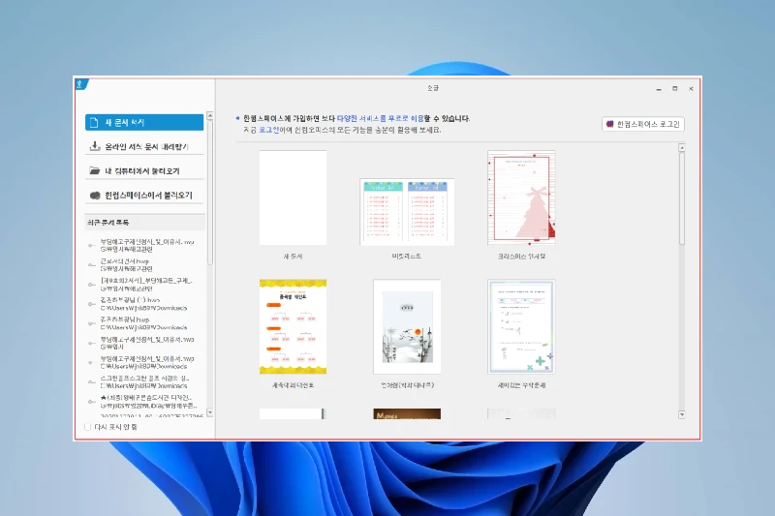
Task: Pick the blank 새 문서 template
Action: (x=293, y=198)
